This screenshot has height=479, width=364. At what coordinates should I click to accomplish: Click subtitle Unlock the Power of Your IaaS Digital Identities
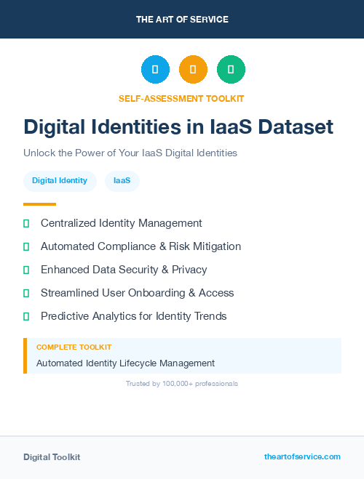(x=130, y=153)
